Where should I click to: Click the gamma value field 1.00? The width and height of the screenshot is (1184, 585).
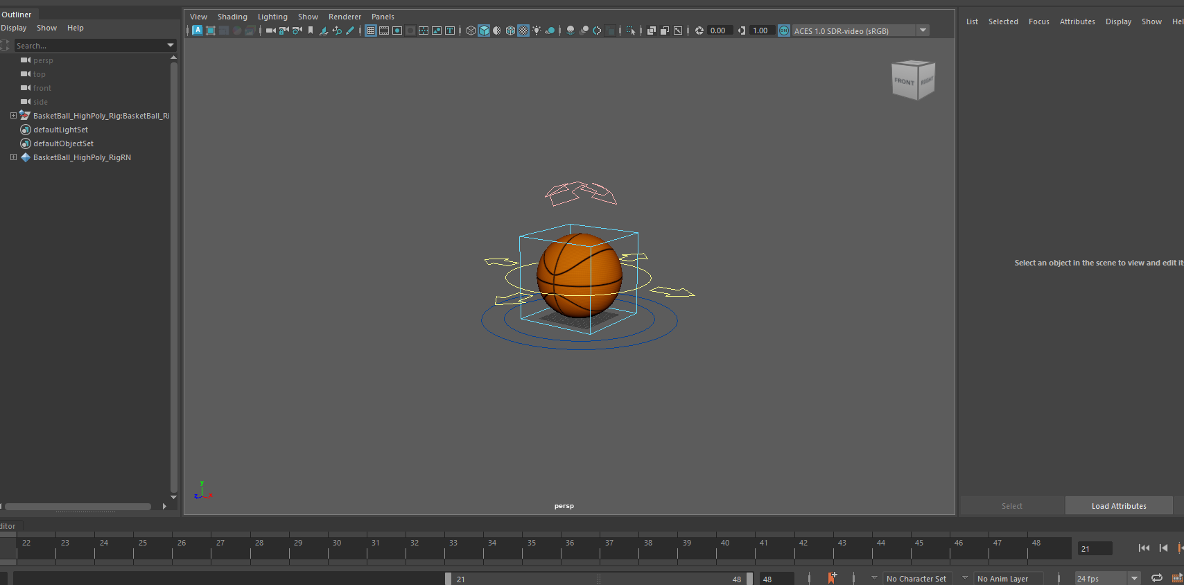point(762,30)
